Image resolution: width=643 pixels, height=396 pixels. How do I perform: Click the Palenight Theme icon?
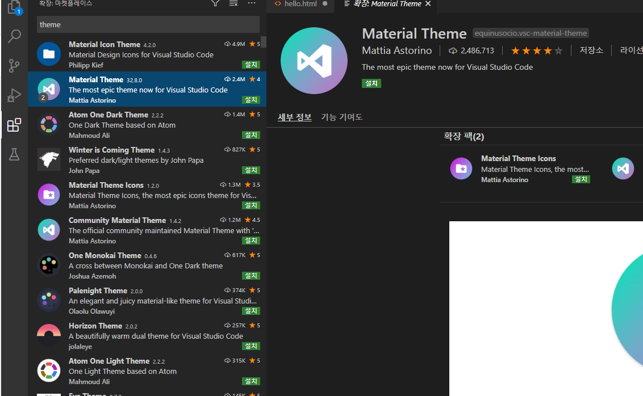tap(49, 300)
